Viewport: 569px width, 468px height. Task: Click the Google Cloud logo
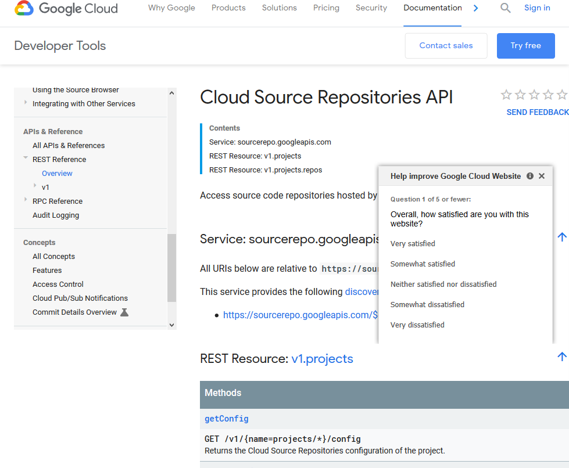point(66,8)
